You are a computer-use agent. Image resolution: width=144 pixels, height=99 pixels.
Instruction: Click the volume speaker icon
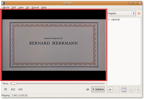coord(87,89)
